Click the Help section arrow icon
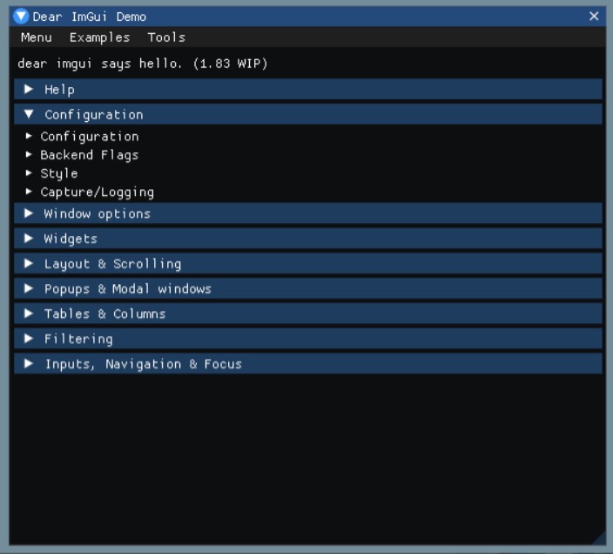 (x=28, y=89)
